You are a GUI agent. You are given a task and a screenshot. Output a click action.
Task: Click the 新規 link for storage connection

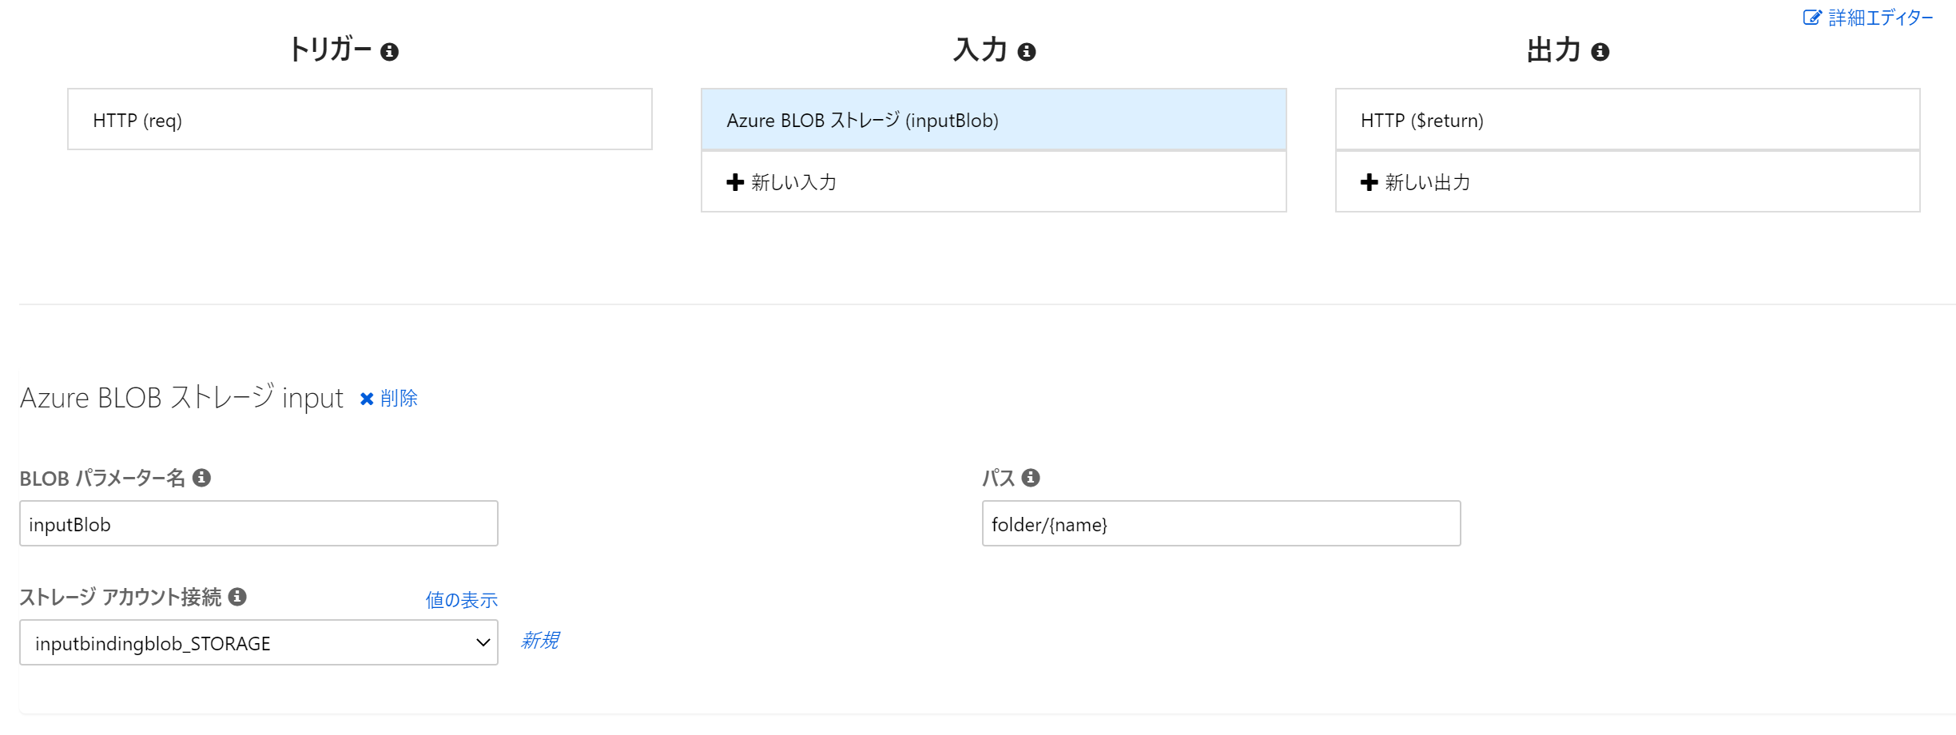[x=540, y=641]
